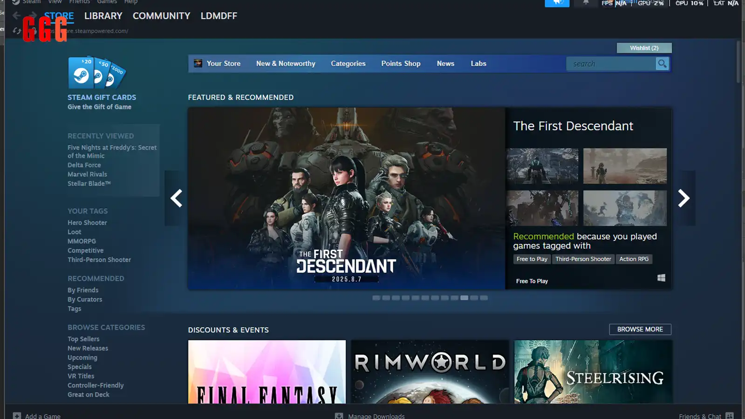Open the Help menu
745x419 pixels.
point(131,2)
